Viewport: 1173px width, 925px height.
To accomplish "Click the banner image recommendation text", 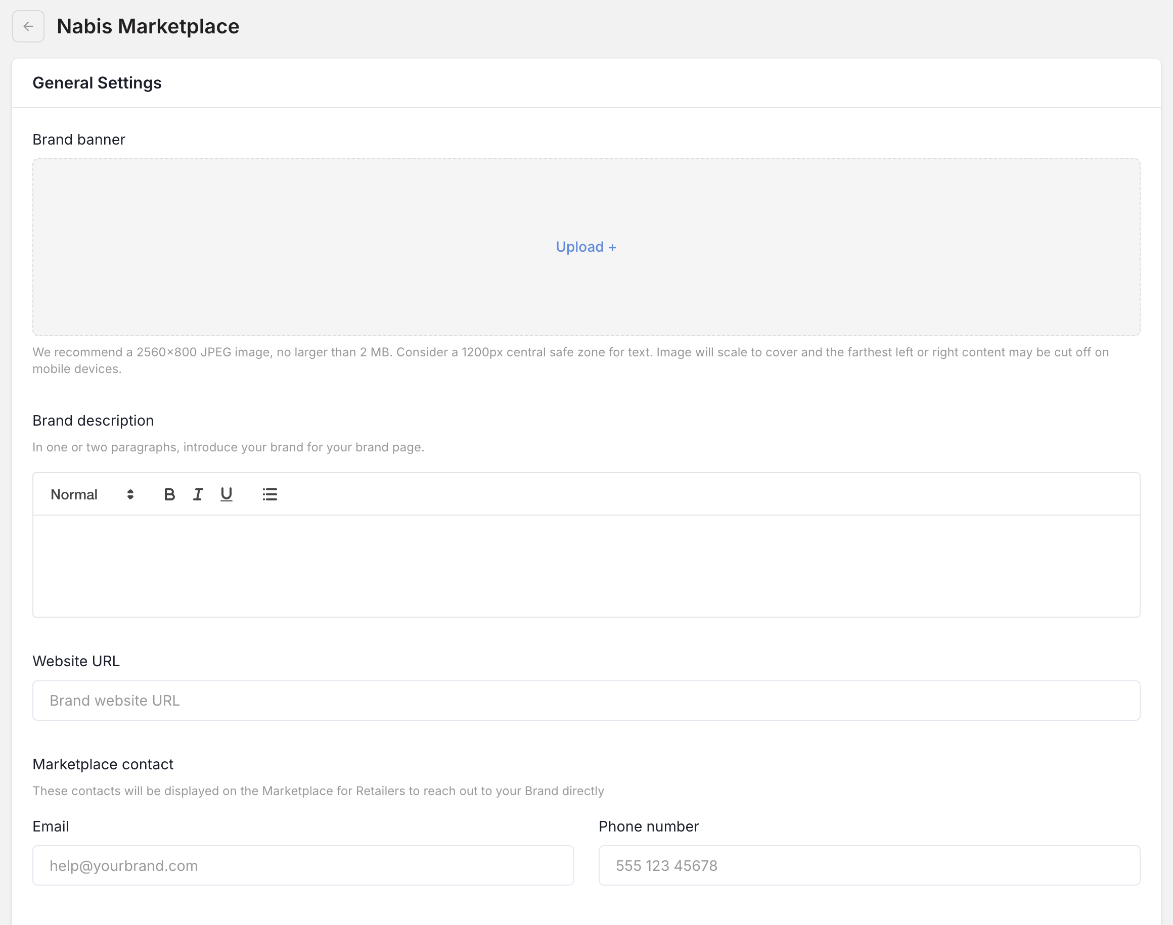I will click(570, 361).
